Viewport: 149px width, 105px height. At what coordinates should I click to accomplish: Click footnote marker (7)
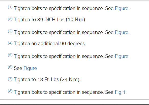pos(10,79)
